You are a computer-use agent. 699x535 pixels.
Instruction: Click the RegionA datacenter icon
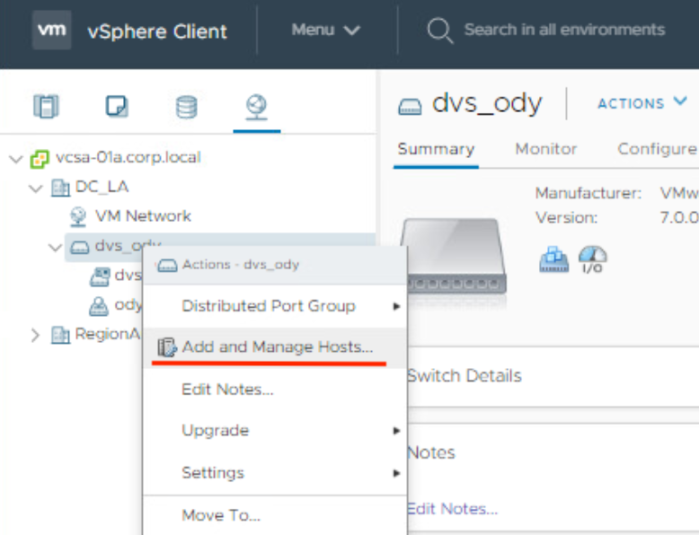pyautogui.click(x=60, y=335)
